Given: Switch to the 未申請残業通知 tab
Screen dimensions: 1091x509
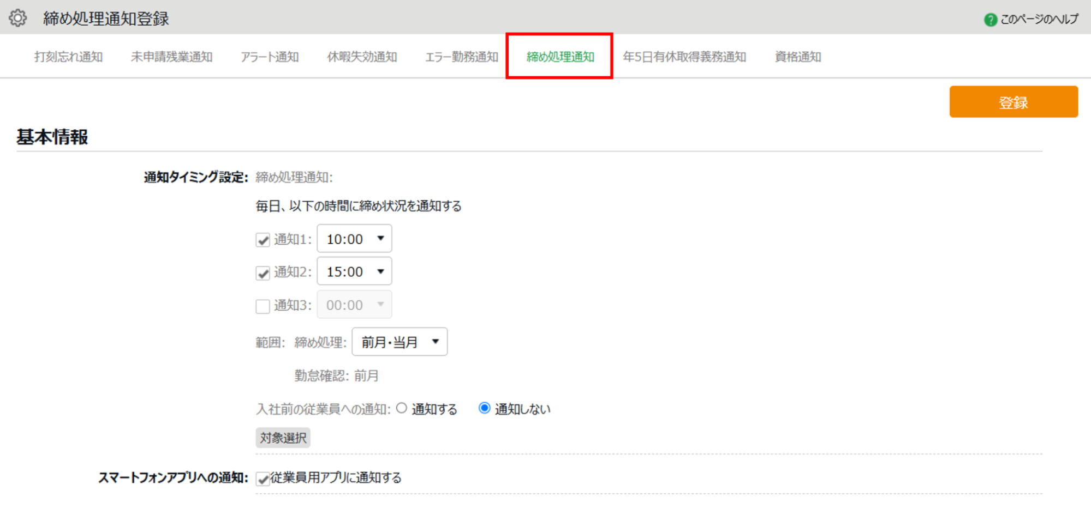Looking at the screenshot, I should [x=171, y=57].
